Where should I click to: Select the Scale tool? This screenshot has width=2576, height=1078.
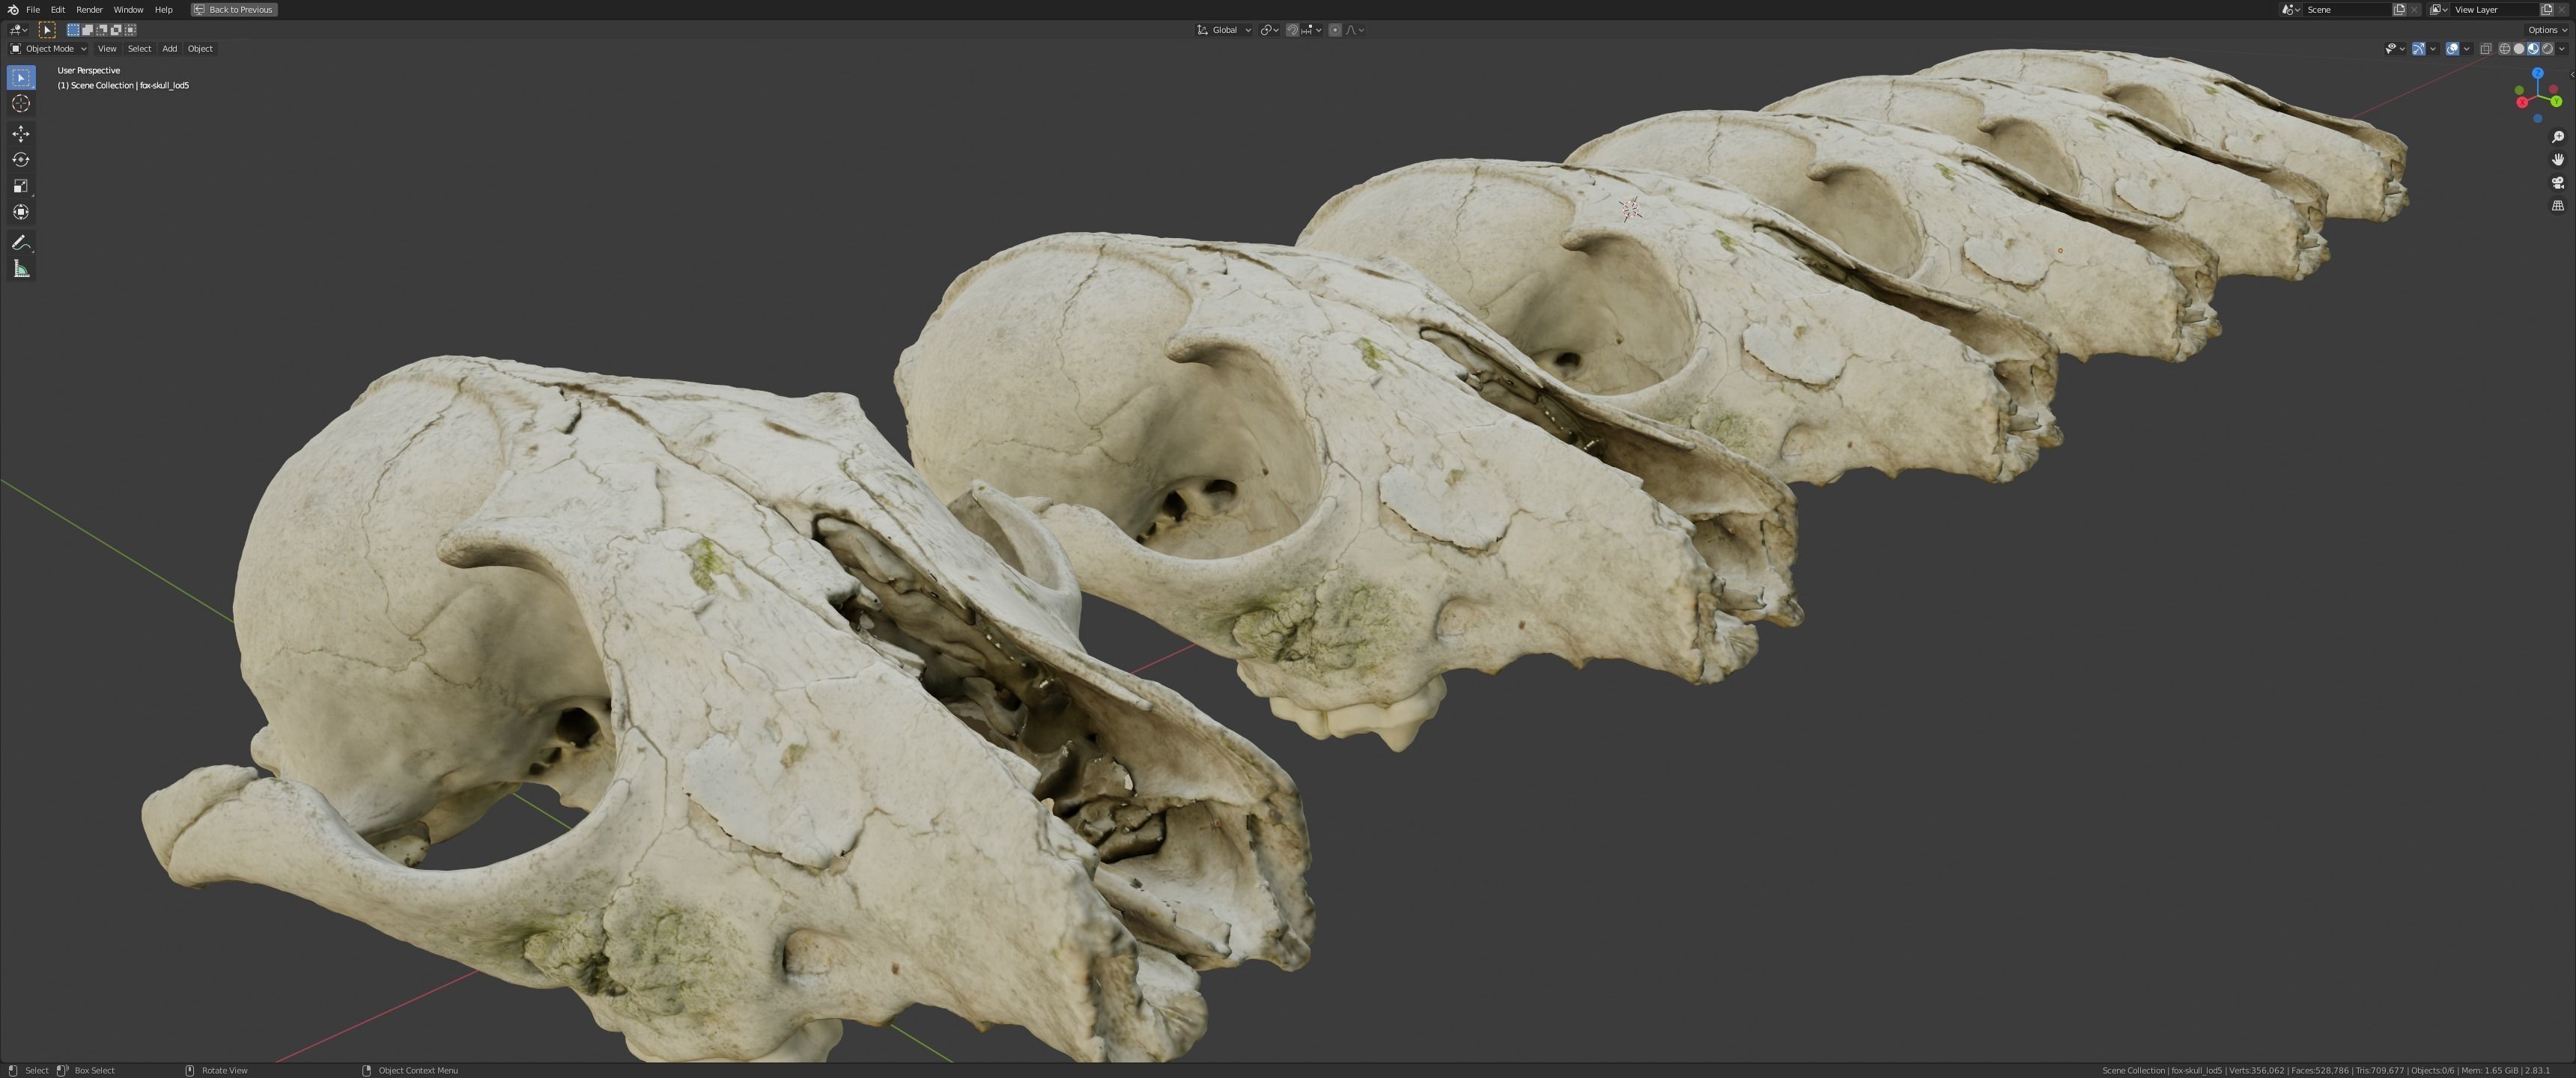pos(21,186)
